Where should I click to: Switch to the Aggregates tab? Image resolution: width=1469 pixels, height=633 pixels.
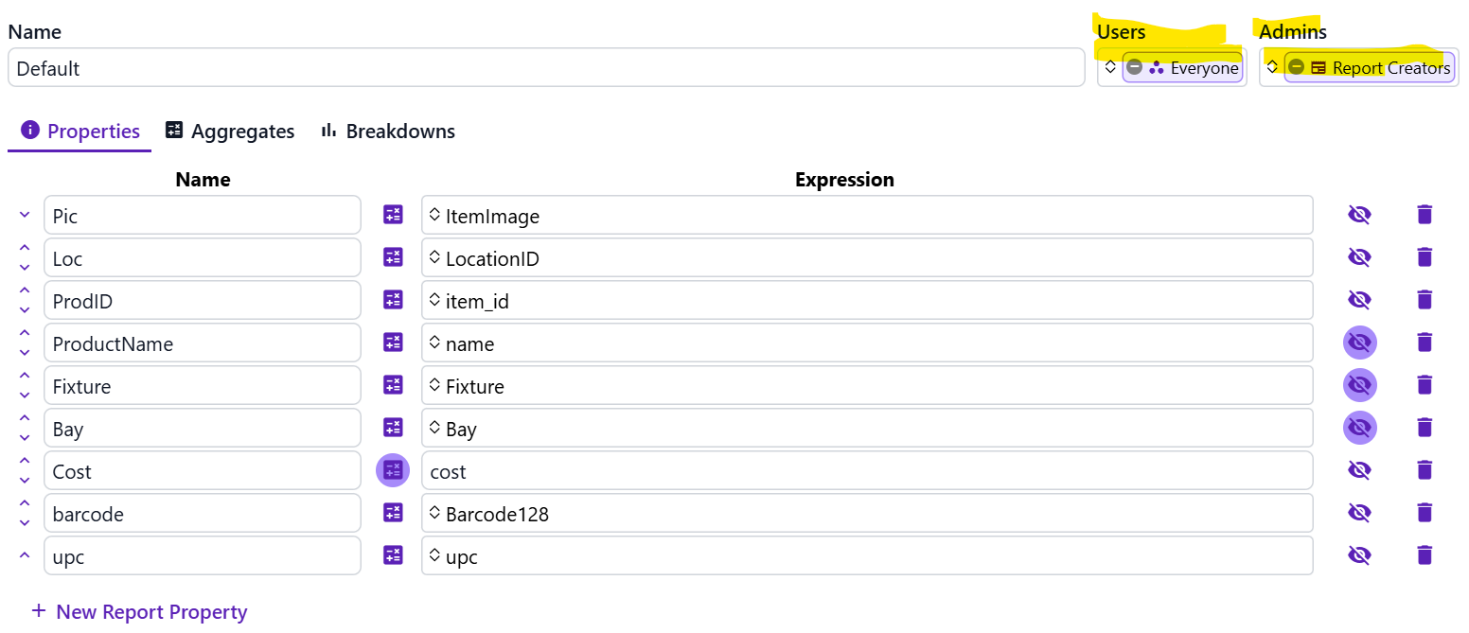230,132
